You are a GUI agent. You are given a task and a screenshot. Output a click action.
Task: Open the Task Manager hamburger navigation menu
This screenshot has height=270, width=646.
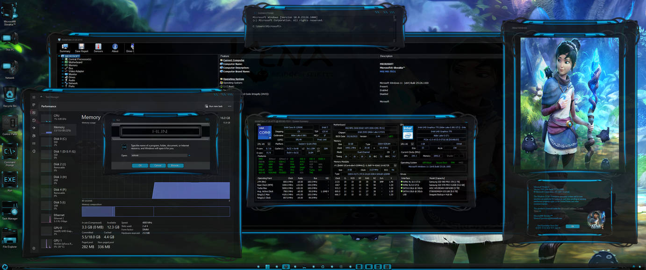tap(34, 97)
